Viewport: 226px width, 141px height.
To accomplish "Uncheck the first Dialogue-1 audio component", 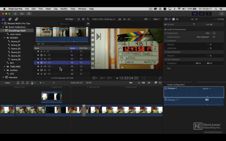I will (x=166, y=88).
